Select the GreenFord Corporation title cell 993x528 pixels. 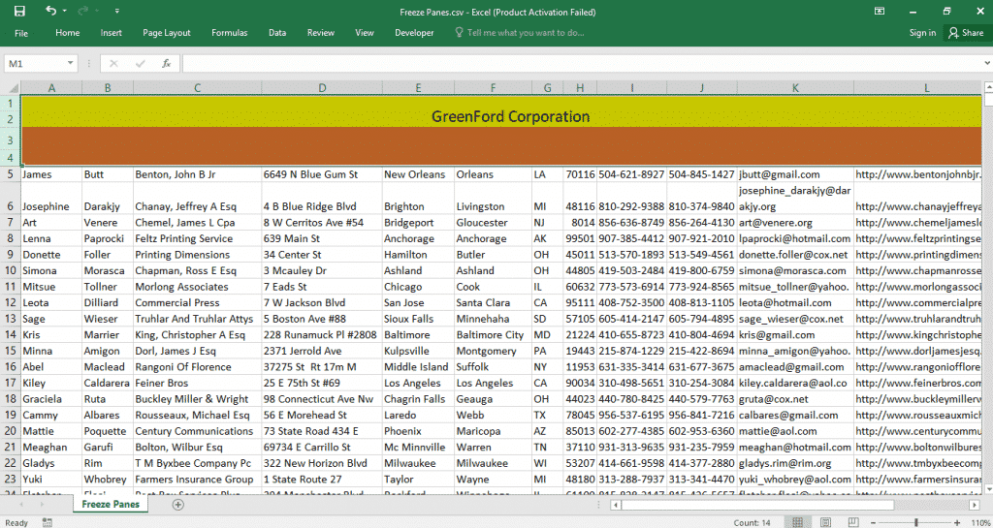510,116
